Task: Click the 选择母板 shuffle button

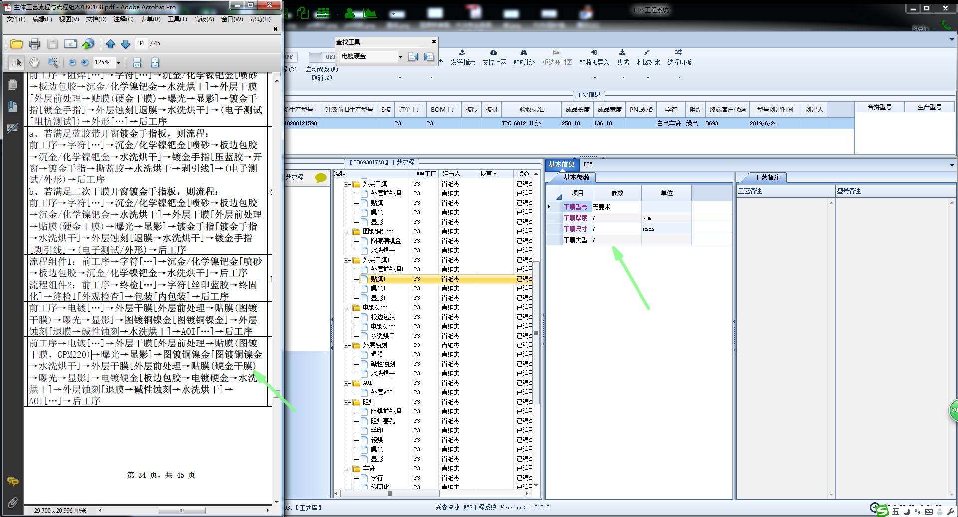Action: (679, 58)
